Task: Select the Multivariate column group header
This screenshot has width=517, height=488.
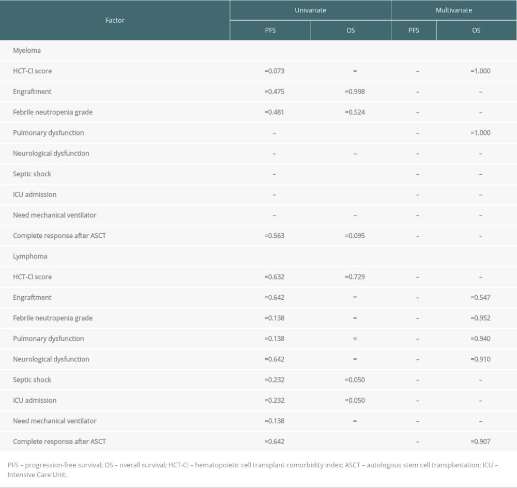Action: (x=454, y=10)
